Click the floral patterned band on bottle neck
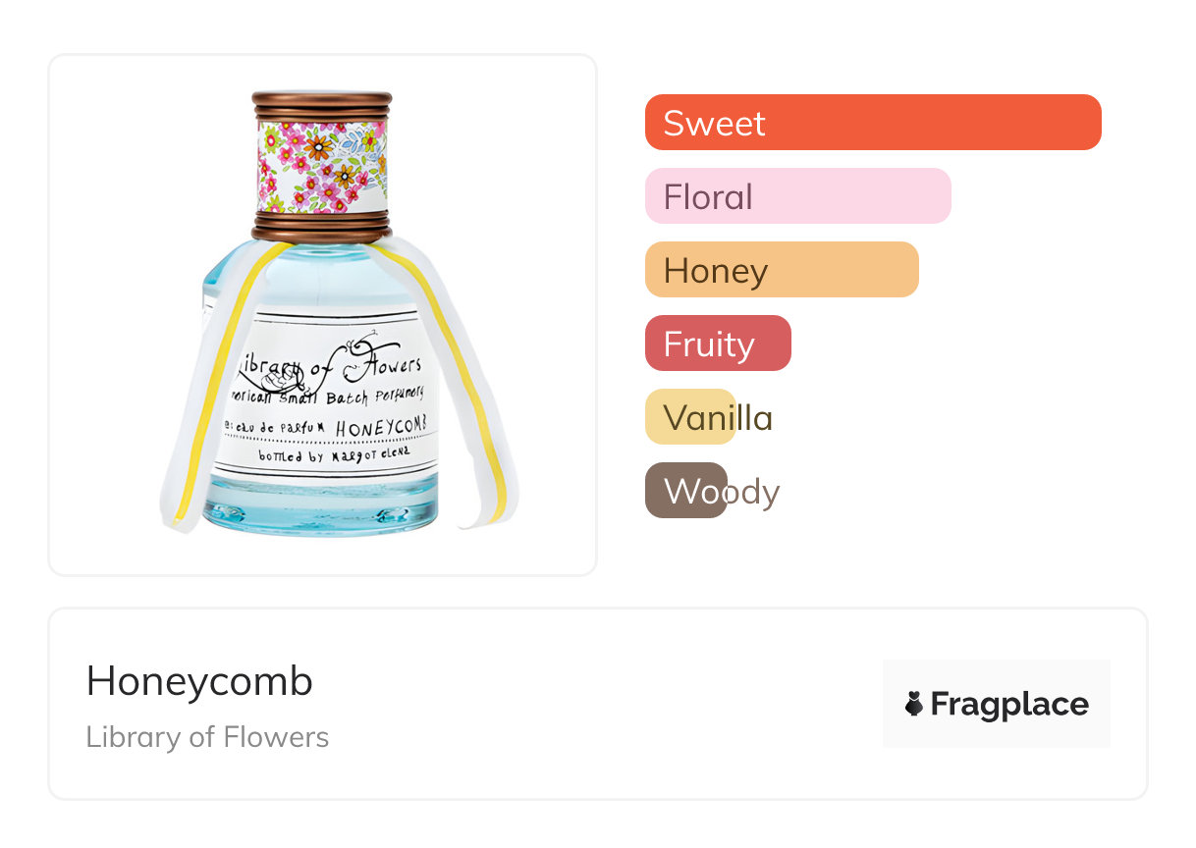This screenshot has width=1196, height=848. coord(322,167)
